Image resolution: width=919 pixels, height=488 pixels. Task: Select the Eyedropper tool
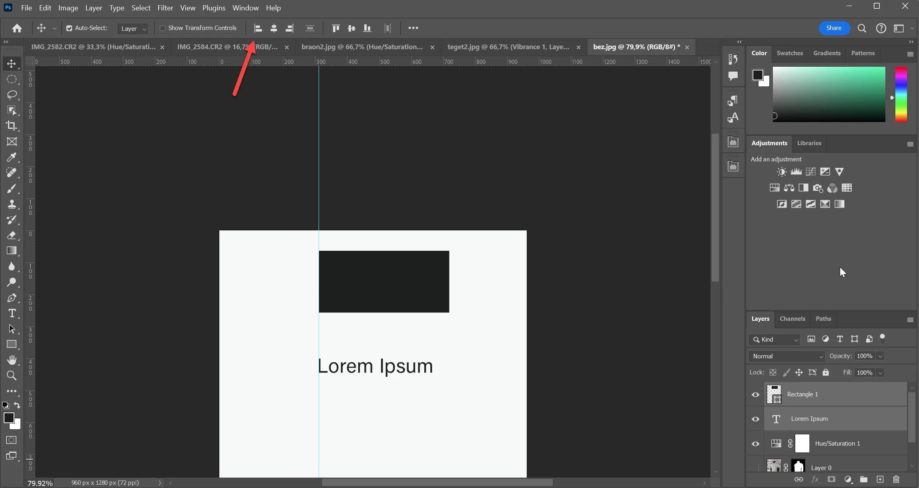(12, 157)
